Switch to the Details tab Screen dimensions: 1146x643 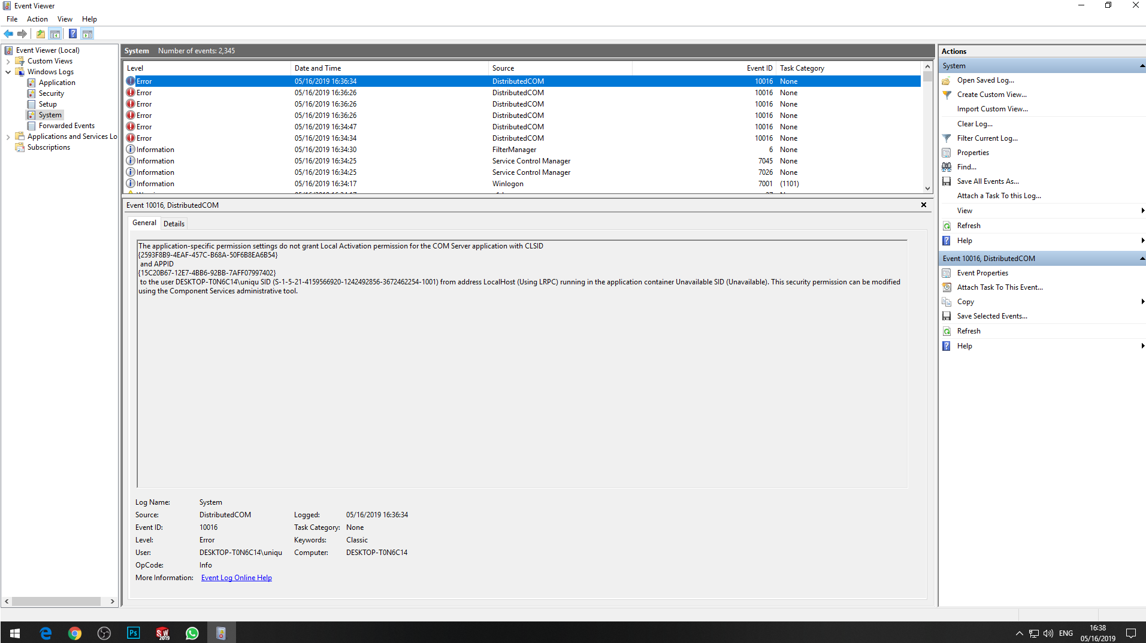click(174, 224)
